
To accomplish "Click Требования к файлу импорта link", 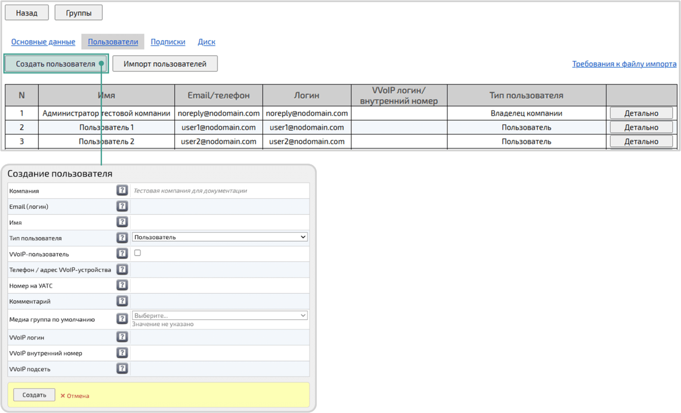I will tap(624, 64).
